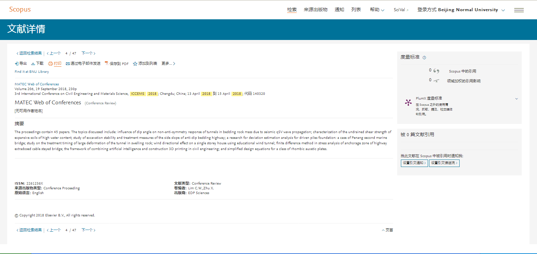Go to previous document via bottom 上一个
The height and width of the screenshot is (254, 537).
54,230
